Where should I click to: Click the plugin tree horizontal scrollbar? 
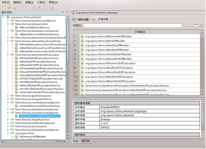30,142
